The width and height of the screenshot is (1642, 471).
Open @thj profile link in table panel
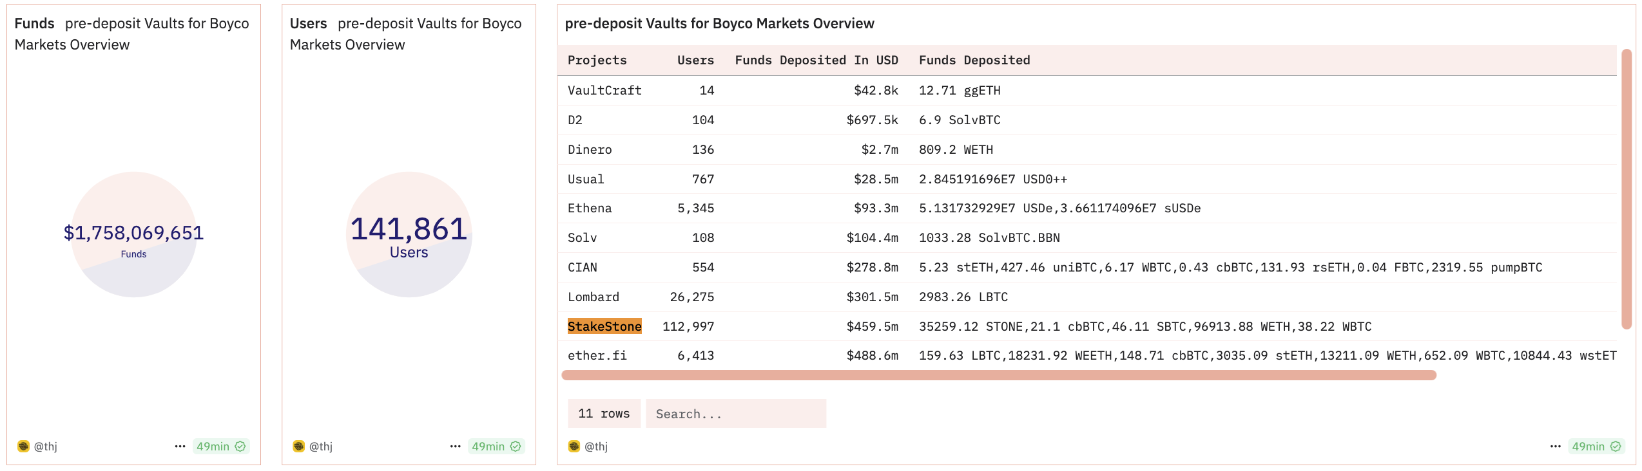pyautogui.click(x=596, y=446)
